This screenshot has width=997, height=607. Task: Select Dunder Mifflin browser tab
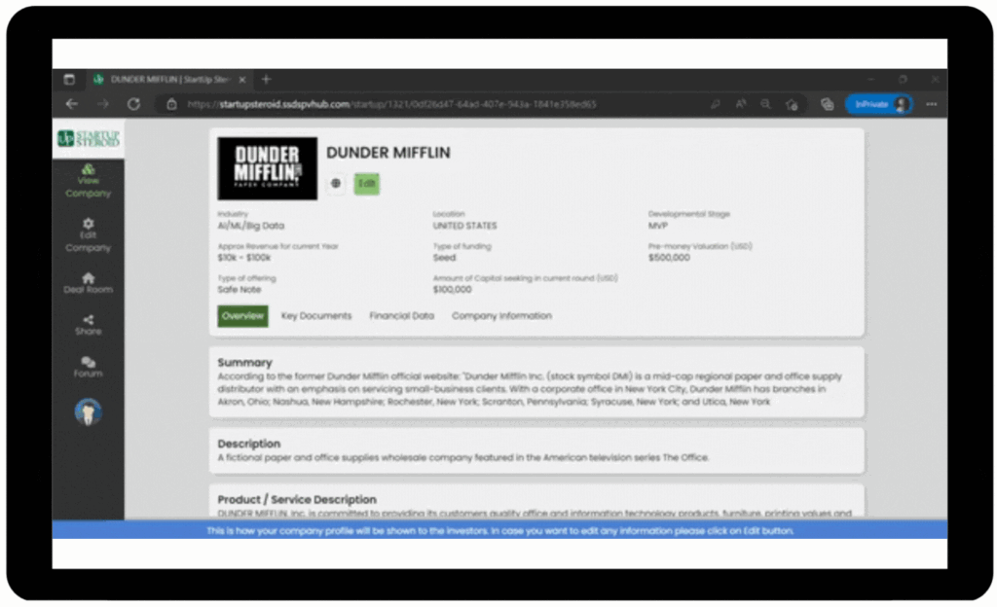point(168,80)
